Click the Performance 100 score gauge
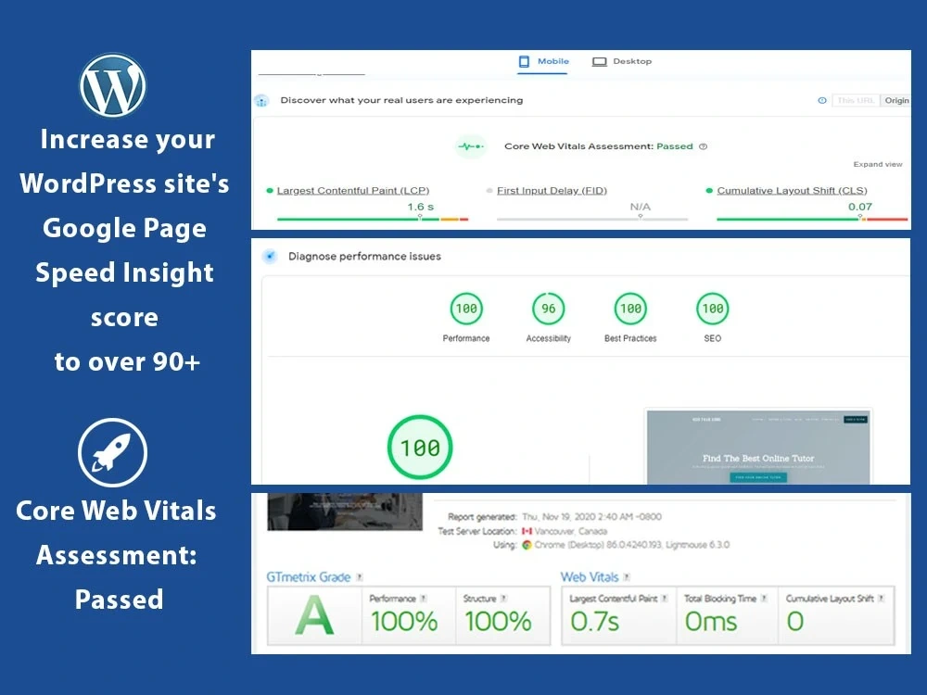927x695 pixels. [x=466, y=309]
